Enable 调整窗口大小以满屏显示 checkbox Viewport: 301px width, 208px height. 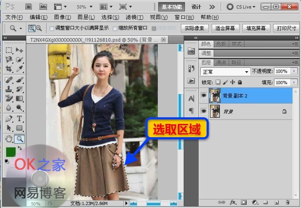click(52, 28)
